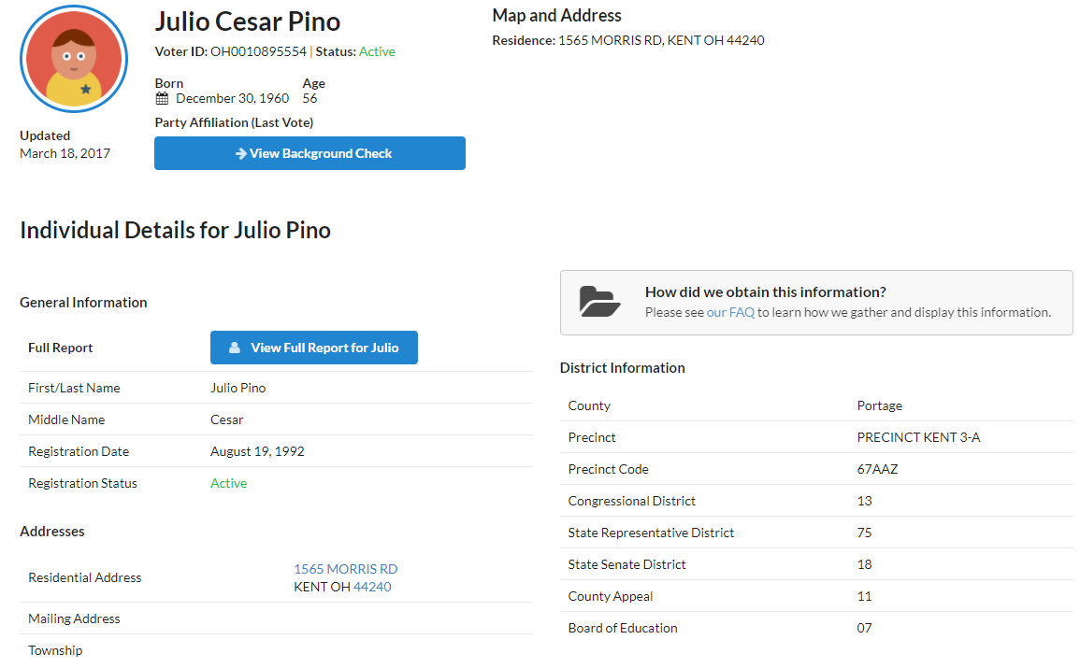
Task: Click the person icon on View Full Report button
Action: [235, 348]
